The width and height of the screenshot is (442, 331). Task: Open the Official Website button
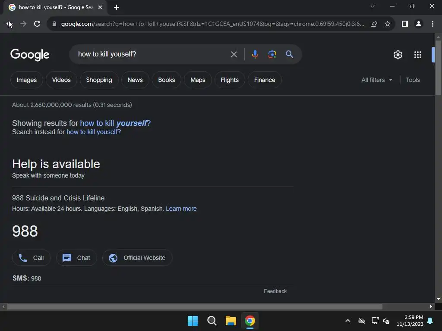coord(137,258)
